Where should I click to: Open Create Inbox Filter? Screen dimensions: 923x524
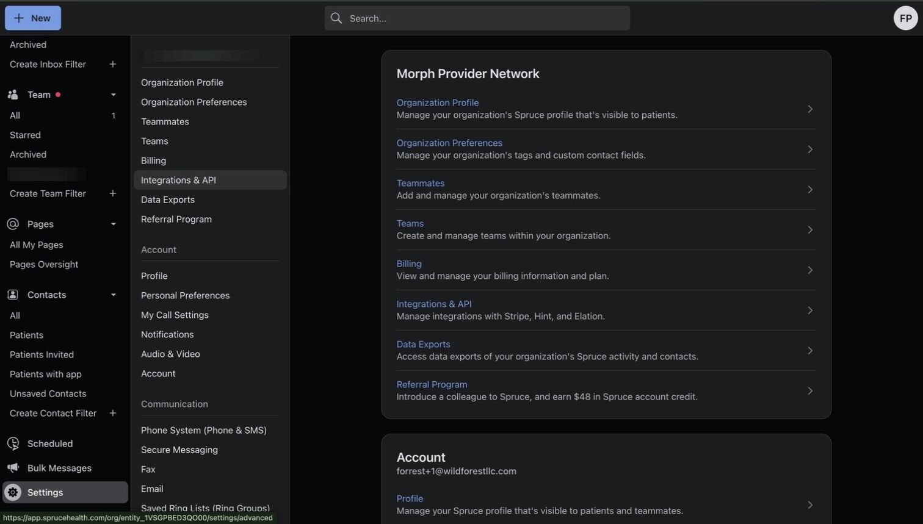tap(48, 64)
